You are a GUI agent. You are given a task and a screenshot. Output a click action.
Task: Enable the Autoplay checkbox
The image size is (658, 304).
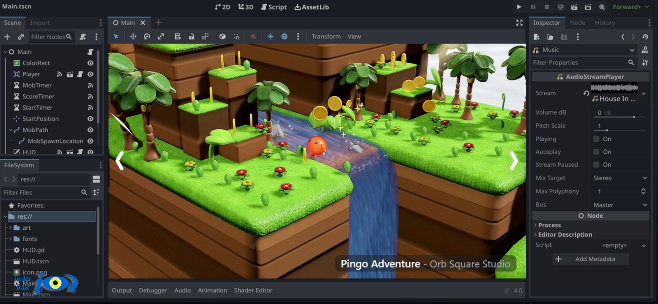(596, 152)
